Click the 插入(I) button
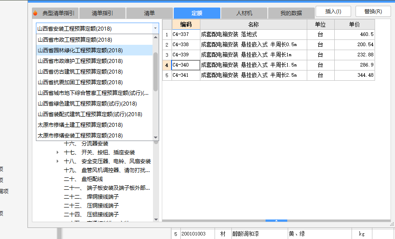Image resolution: width=395 pixels, height=239 pixels. click(x=333, y=12)
